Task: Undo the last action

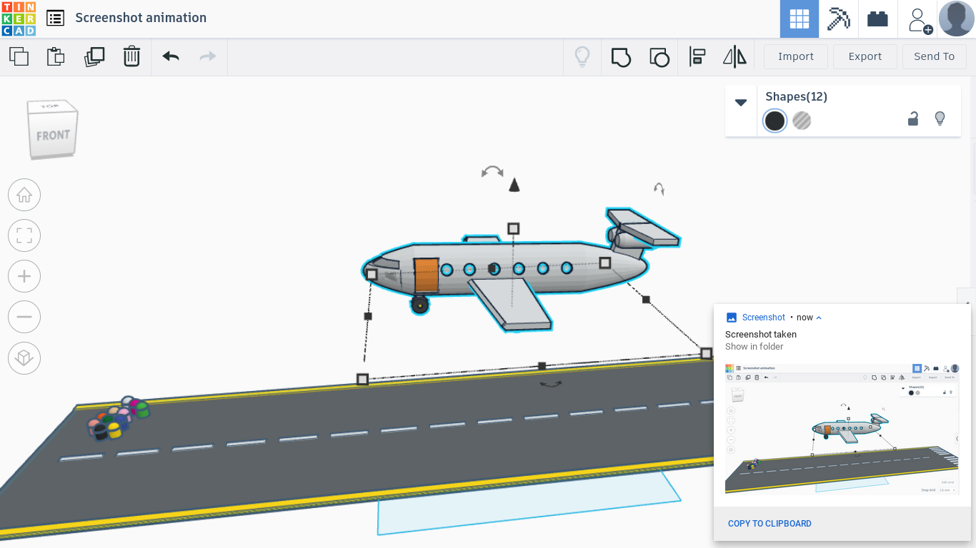Action: click(170, 56)
